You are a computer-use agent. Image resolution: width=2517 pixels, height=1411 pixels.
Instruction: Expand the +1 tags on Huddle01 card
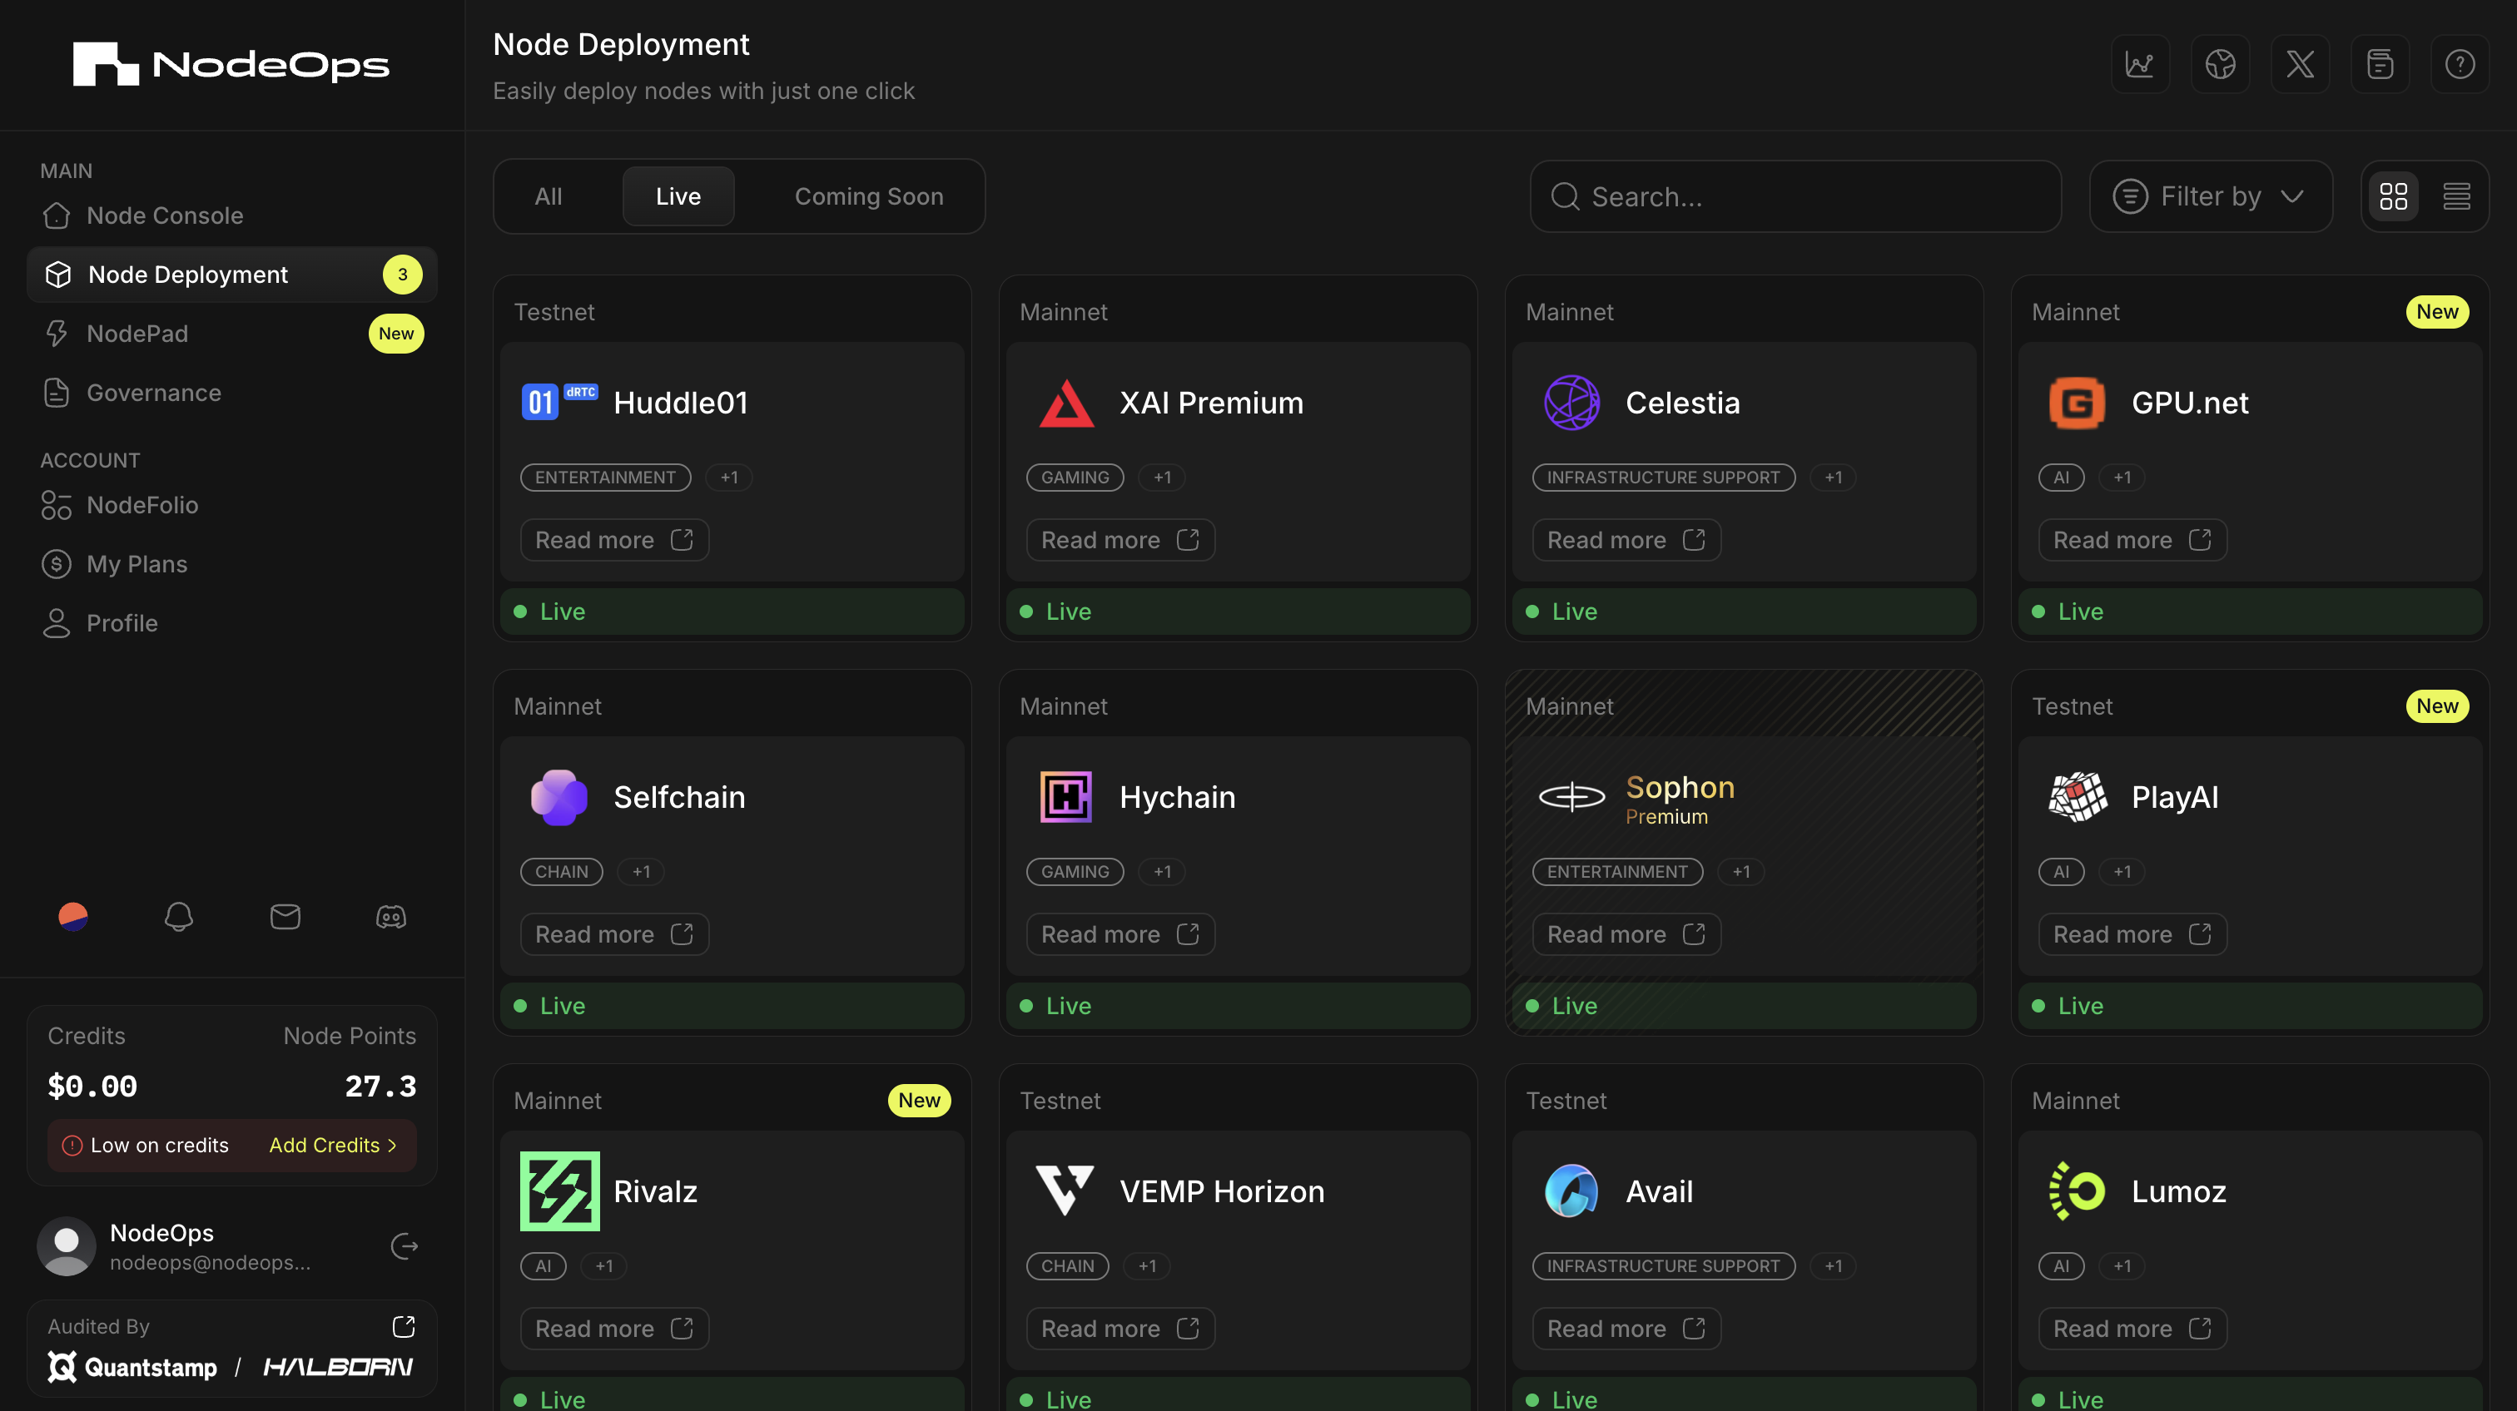tap(729, 478)
